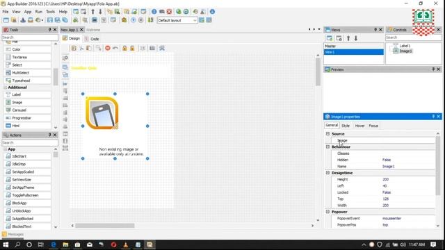Click the second view icon in Views toolbar

(339, 38)
